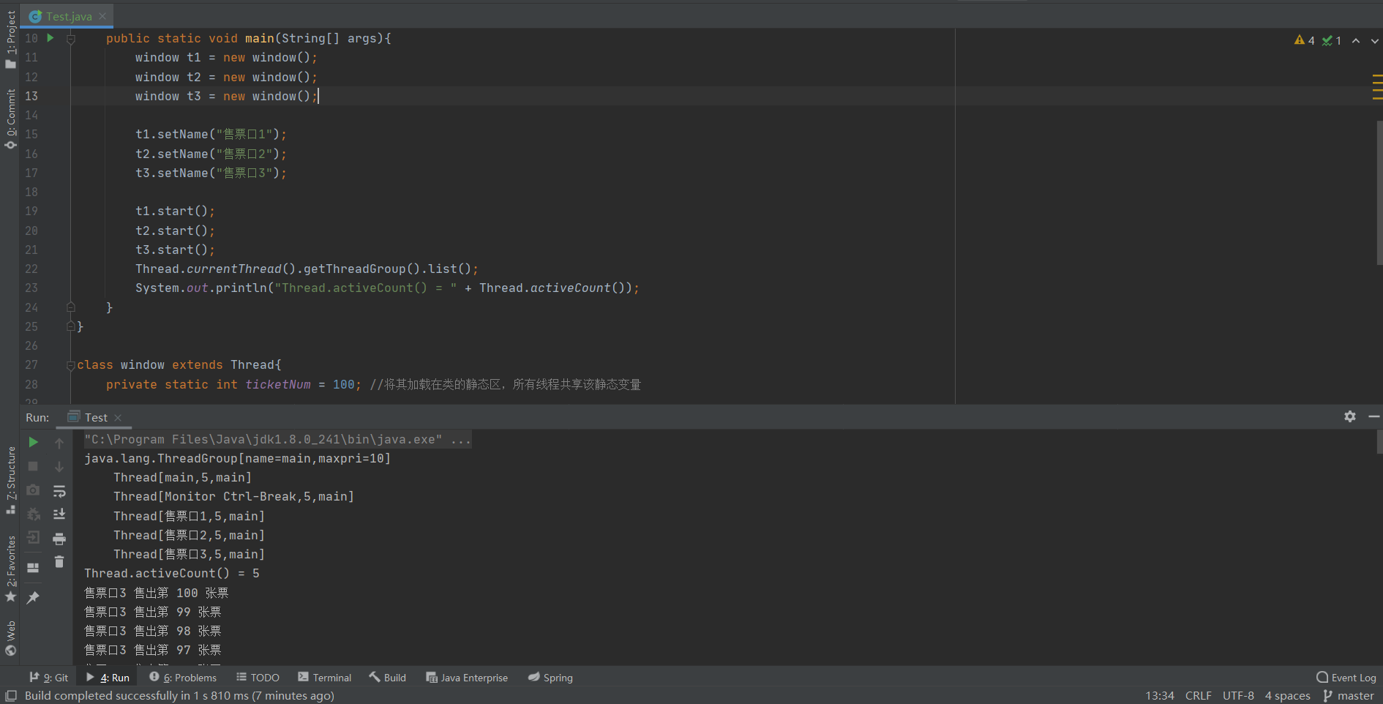The width and height of the screenshot is (1383, 704).
Task: Toggle soft-wrap in console output
Action: [59, 491]
